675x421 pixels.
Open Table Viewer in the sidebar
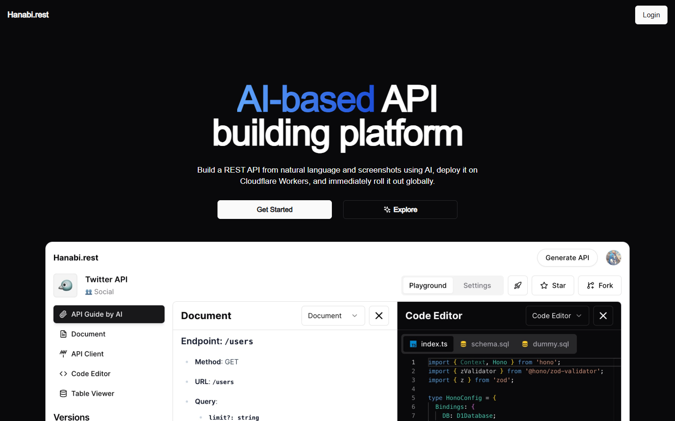109,393
